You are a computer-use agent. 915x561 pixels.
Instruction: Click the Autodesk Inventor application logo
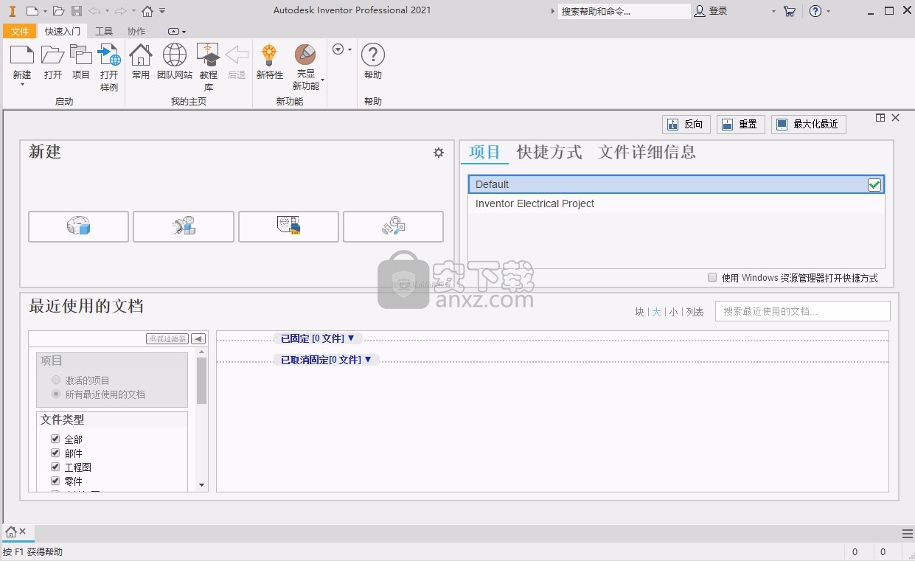click(x=12, y=11)
